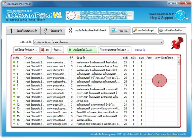The height and width of the screenshot is (138, 193).
Task: Click the green arrow icon of row 5
Action: tap(14, 77)
